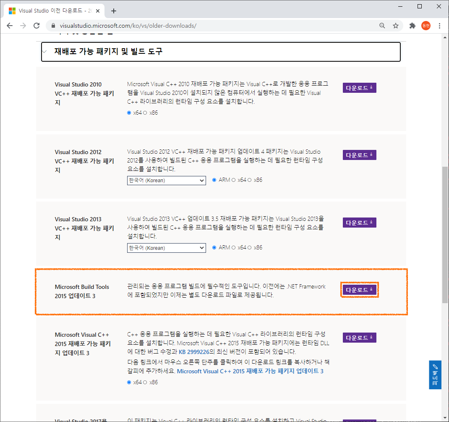Open Microsoft Visual C++ 2015 재배포 가능 패키지 업데이트 3 link
The width and height of the screenshot is (449, 422).
pyautogui.click(x=250, y=371)
